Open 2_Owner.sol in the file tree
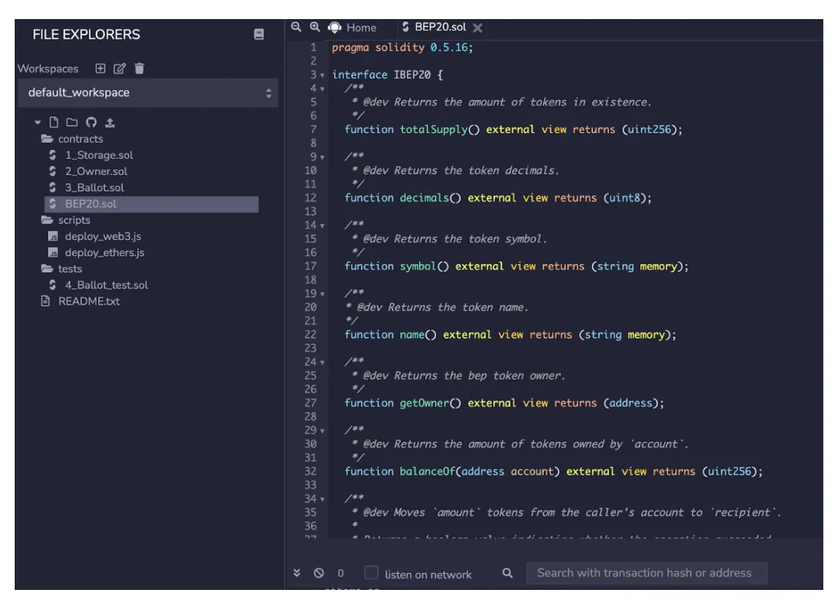838x609 pixels. (96, 172)
